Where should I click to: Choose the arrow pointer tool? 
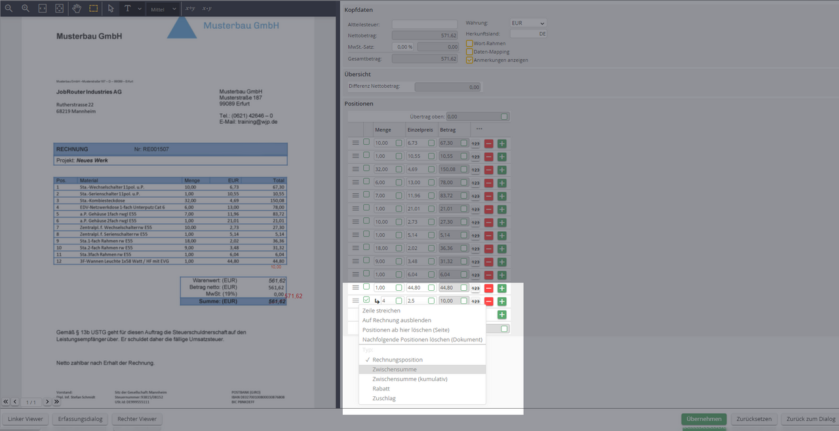point(111,9)
